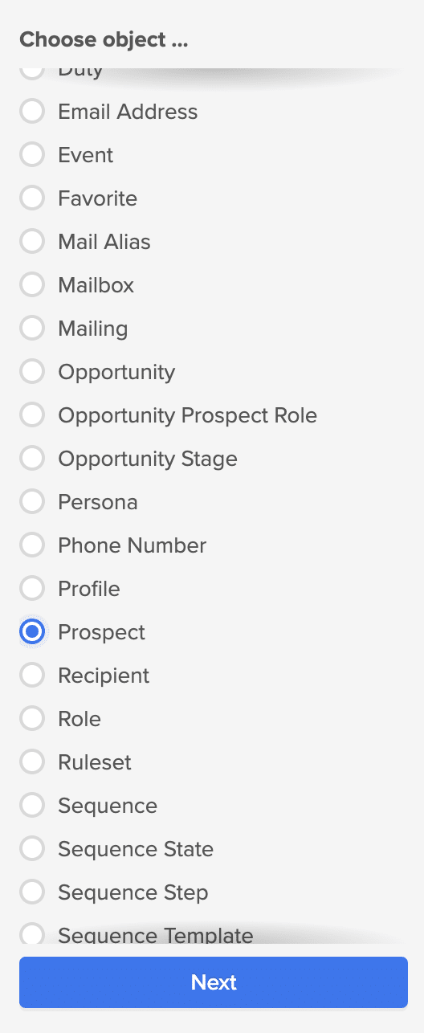Select Sequence State object
The width and height of the screenshot is (424, 1033).
tap(32, 849)
